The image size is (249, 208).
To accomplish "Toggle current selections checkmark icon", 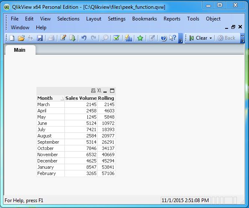I will click(x=116, y=38).
